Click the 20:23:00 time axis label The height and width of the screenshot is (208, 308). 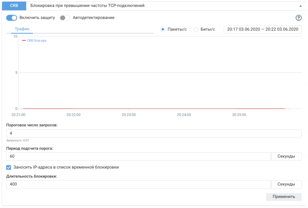128,115
